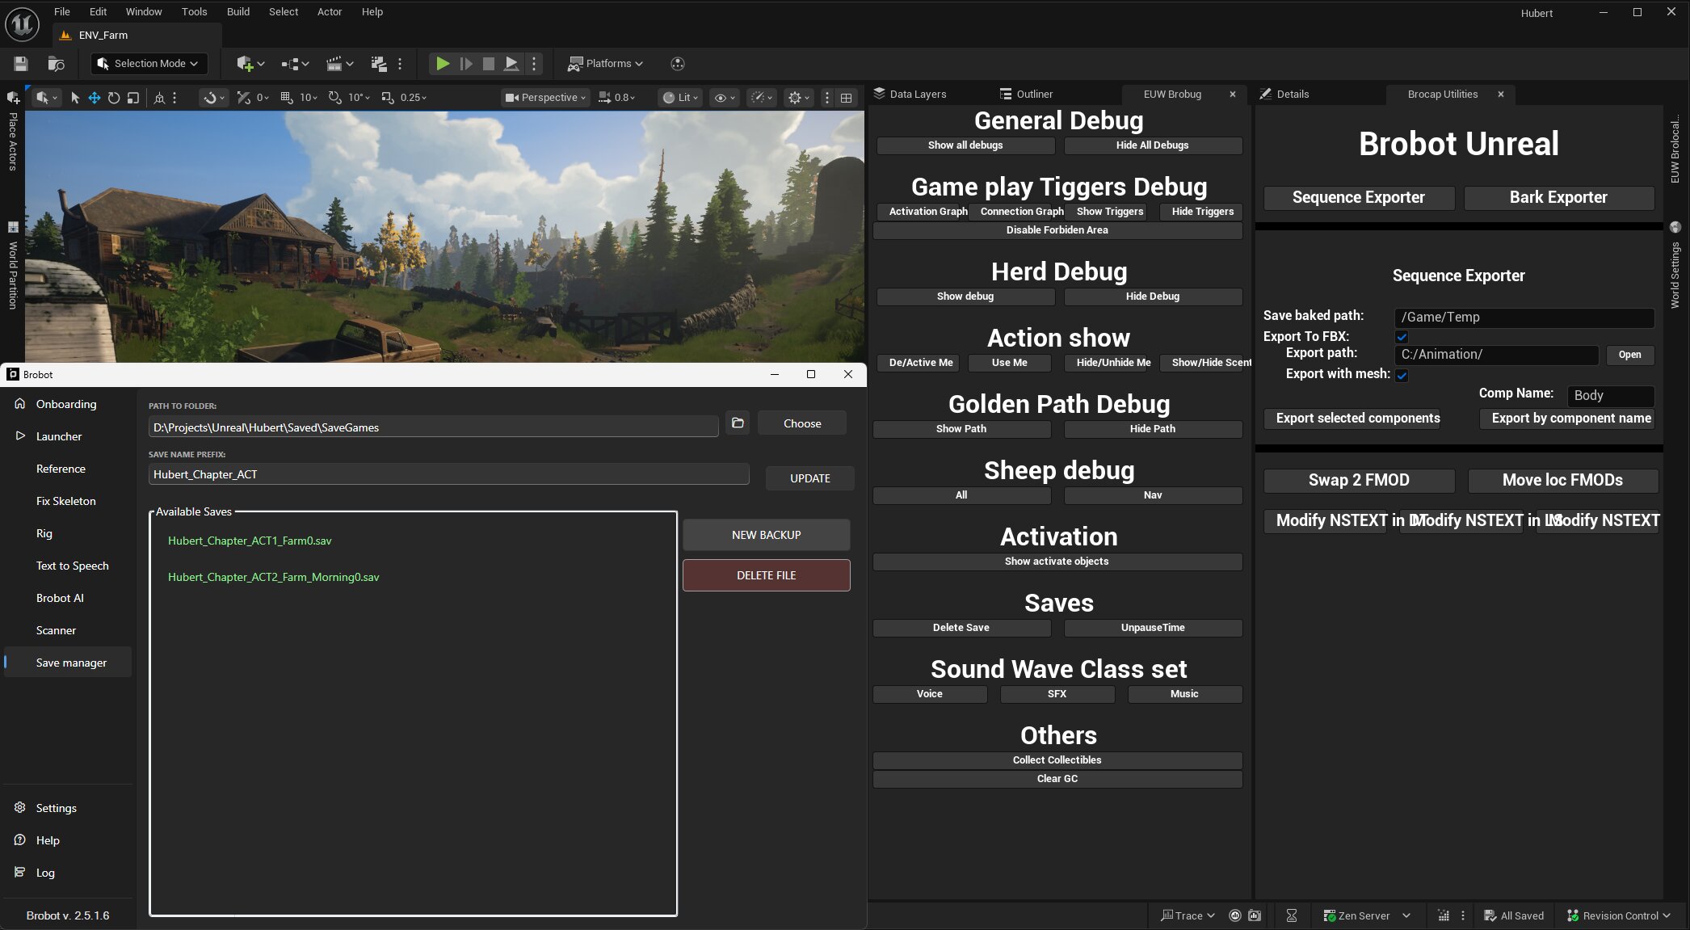Open the Selection Mode dropdown
The height and width of the screenshot is (930, 1690).
(148, 64)
